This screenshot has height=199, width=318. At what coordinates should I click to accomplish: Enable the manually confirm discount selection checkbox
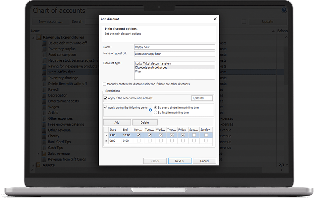coord(104,84)
